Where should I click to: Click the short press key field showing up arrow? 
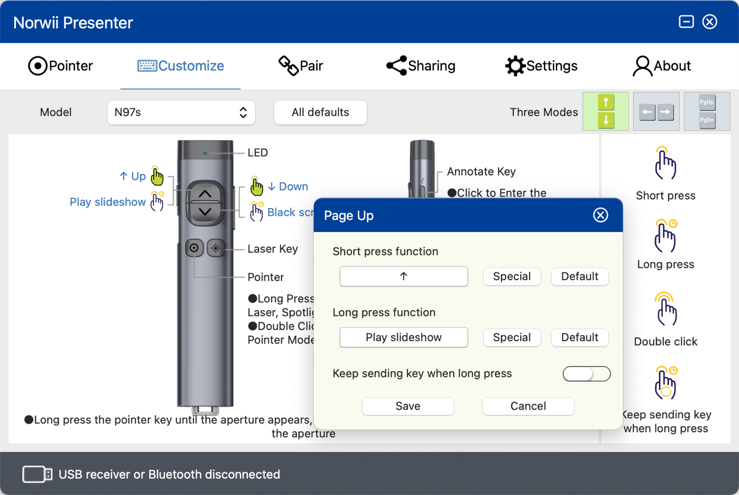(404, 276)
